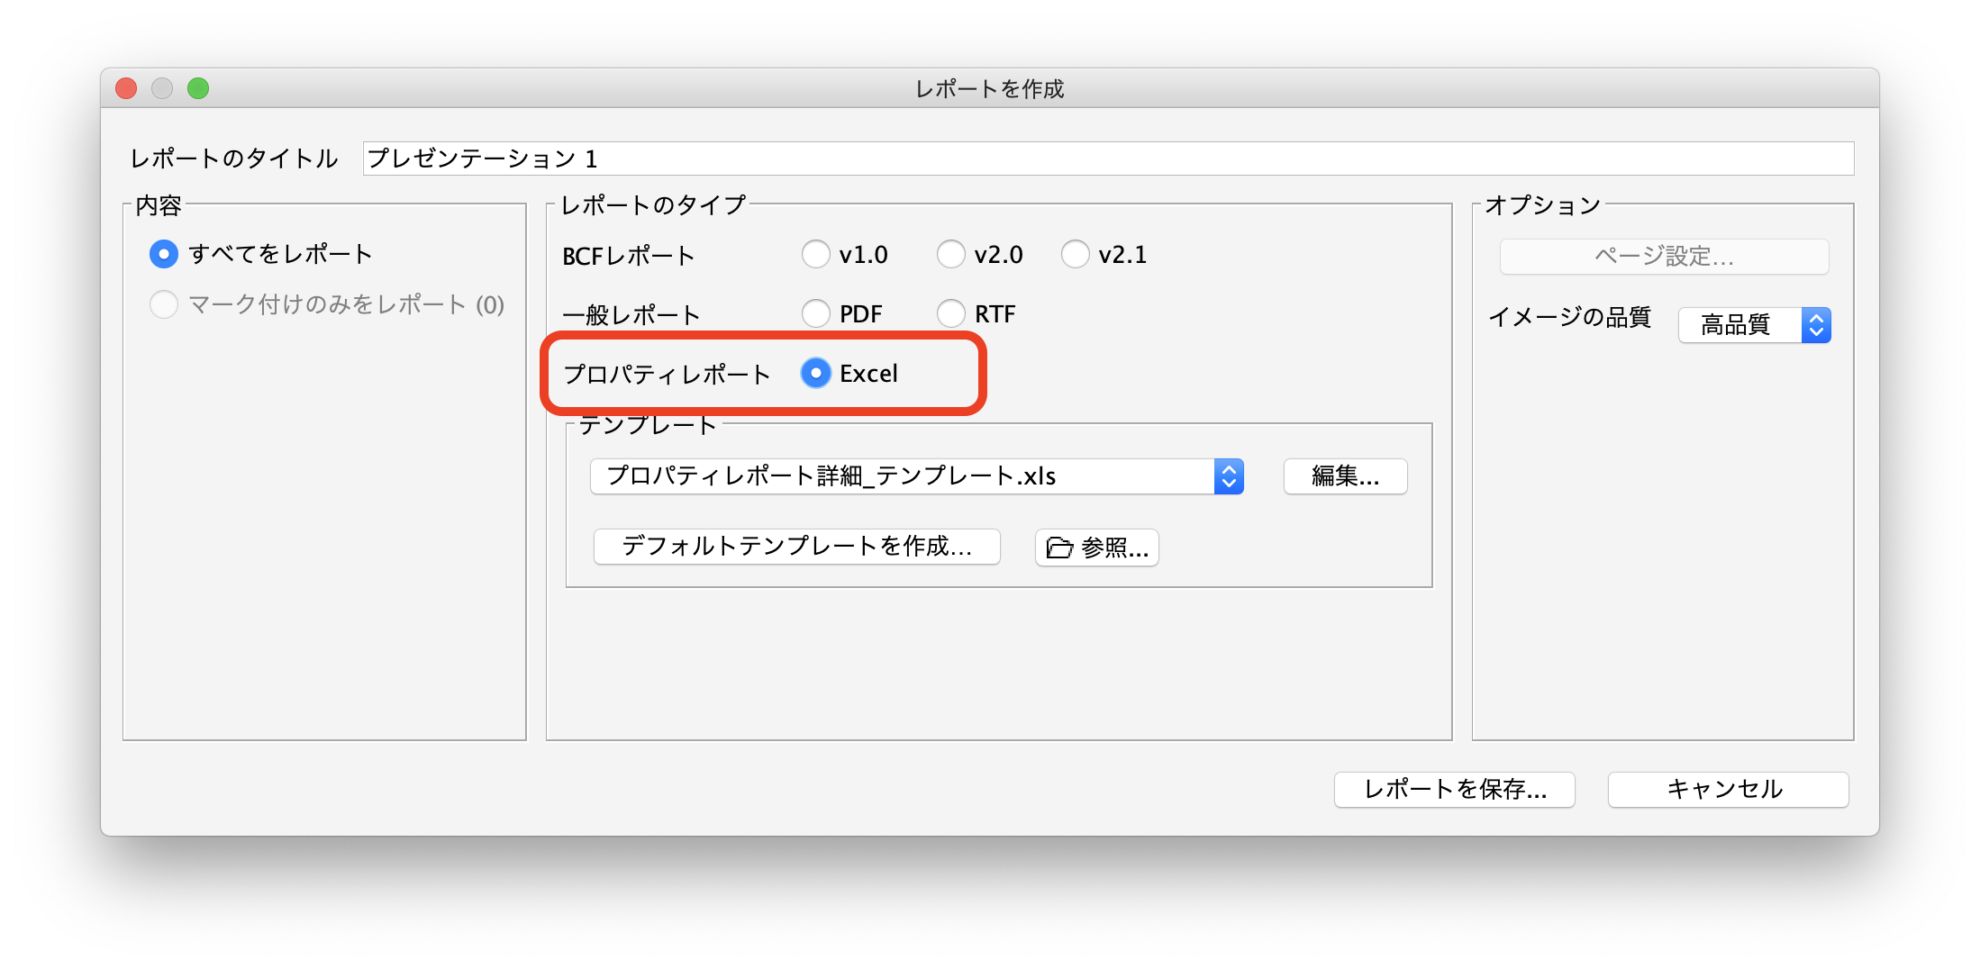Image resolution: width=1980 pixels, height=969 pixels.
Task: Select PDF general report type
Action: [x=816, y=314]
